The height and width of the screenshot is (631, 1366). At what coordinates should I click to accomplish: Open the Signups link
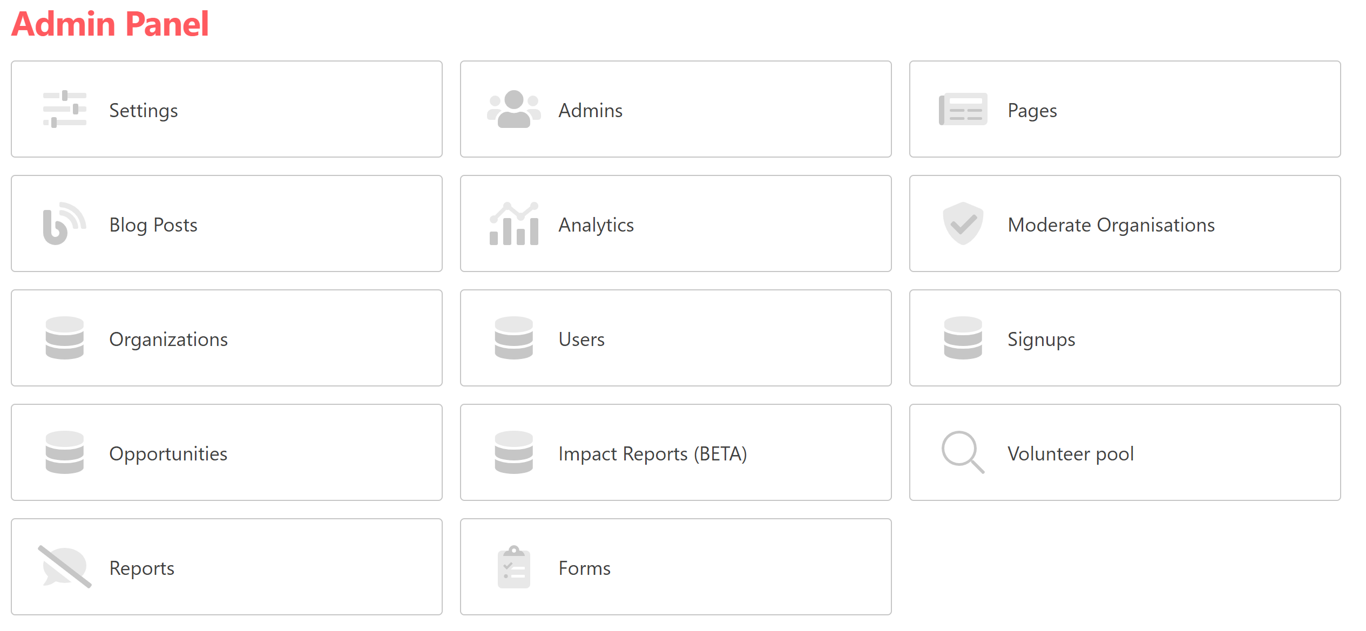click(x=1041, y=339)
